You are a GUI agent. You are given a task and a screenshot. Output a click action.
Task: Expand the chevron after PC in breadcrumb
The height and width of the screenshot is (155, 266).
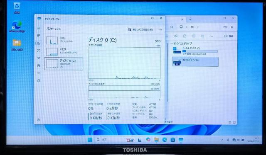click(198, 27)
